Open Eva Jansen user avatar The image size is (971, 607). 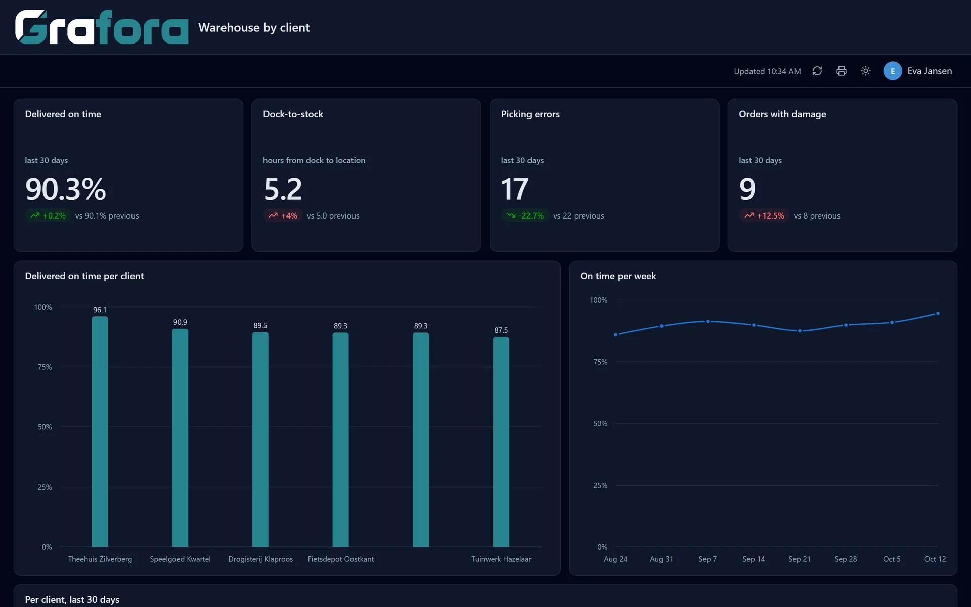pos(893,71)
